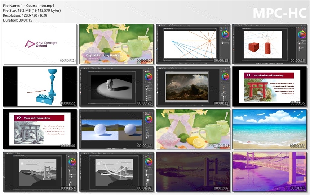
Task: Select the bright purple bridge painting thumbnail
Action: [270, 172]
